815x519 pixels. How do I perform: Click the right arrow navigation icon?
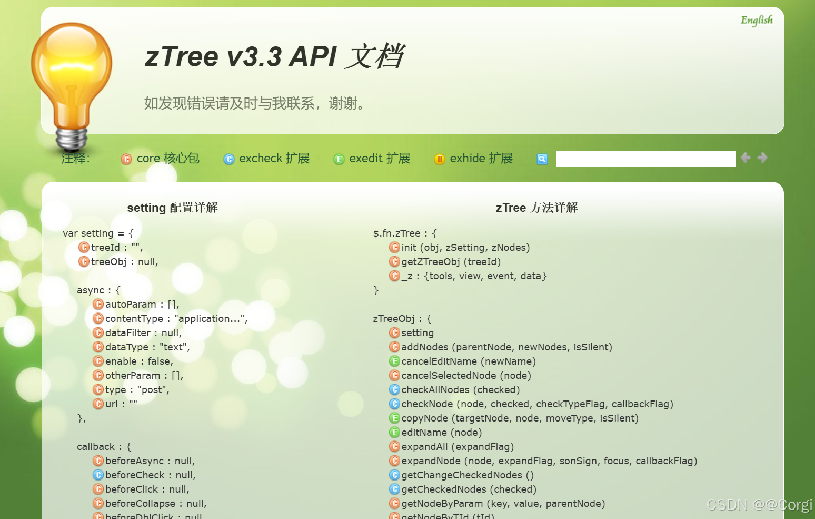tap(762, 158)
